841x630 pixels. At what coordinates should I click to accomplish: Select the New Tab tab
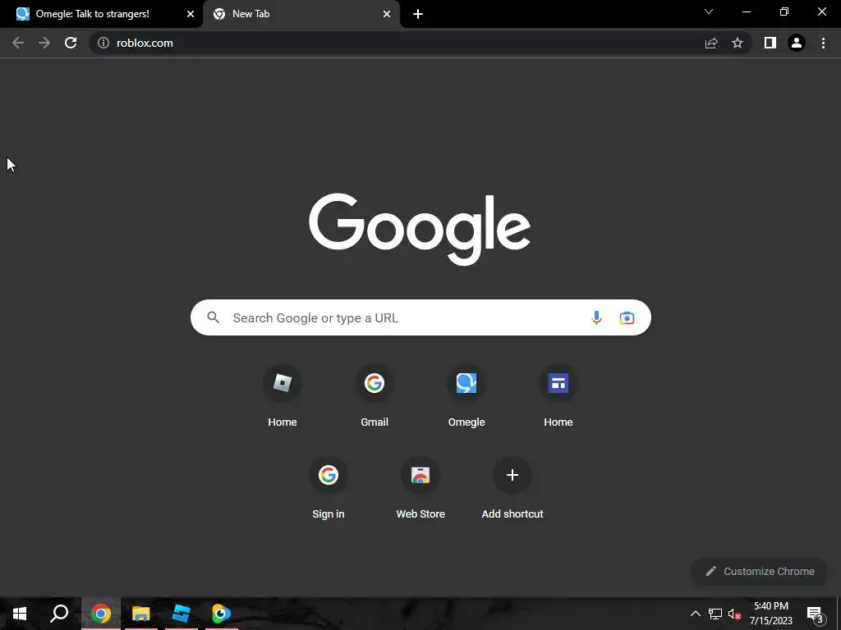point(301,14)
